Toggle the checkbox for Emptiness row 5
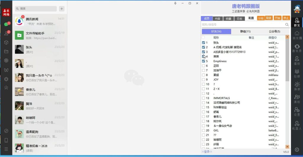This screenshot has height=157, width=303. coord(203,61)
